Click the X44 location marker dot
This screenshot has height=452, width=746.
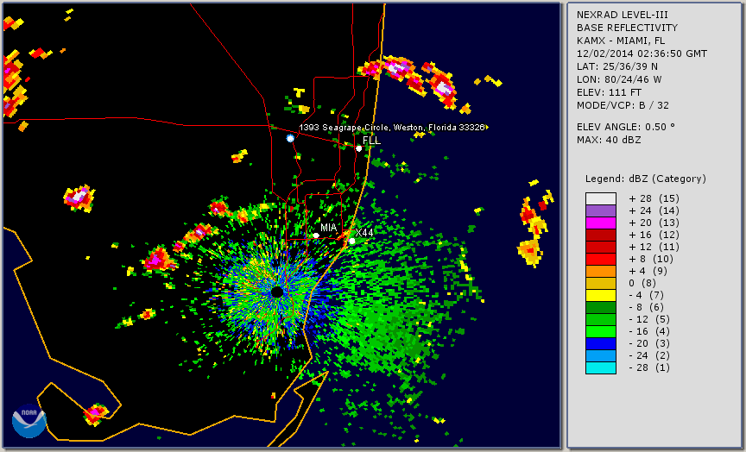click(x=351, y=242)
